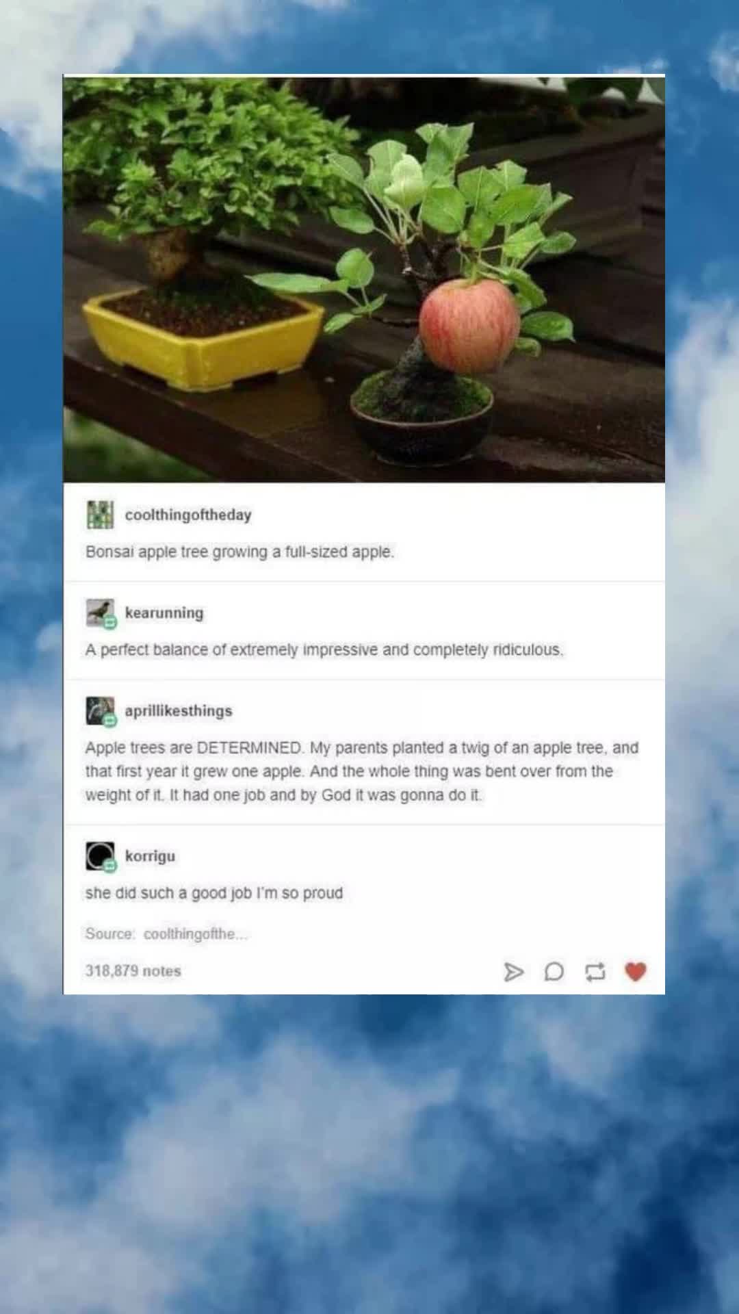
Task: Visit the korrigu username link
Action: click(150, 855)
